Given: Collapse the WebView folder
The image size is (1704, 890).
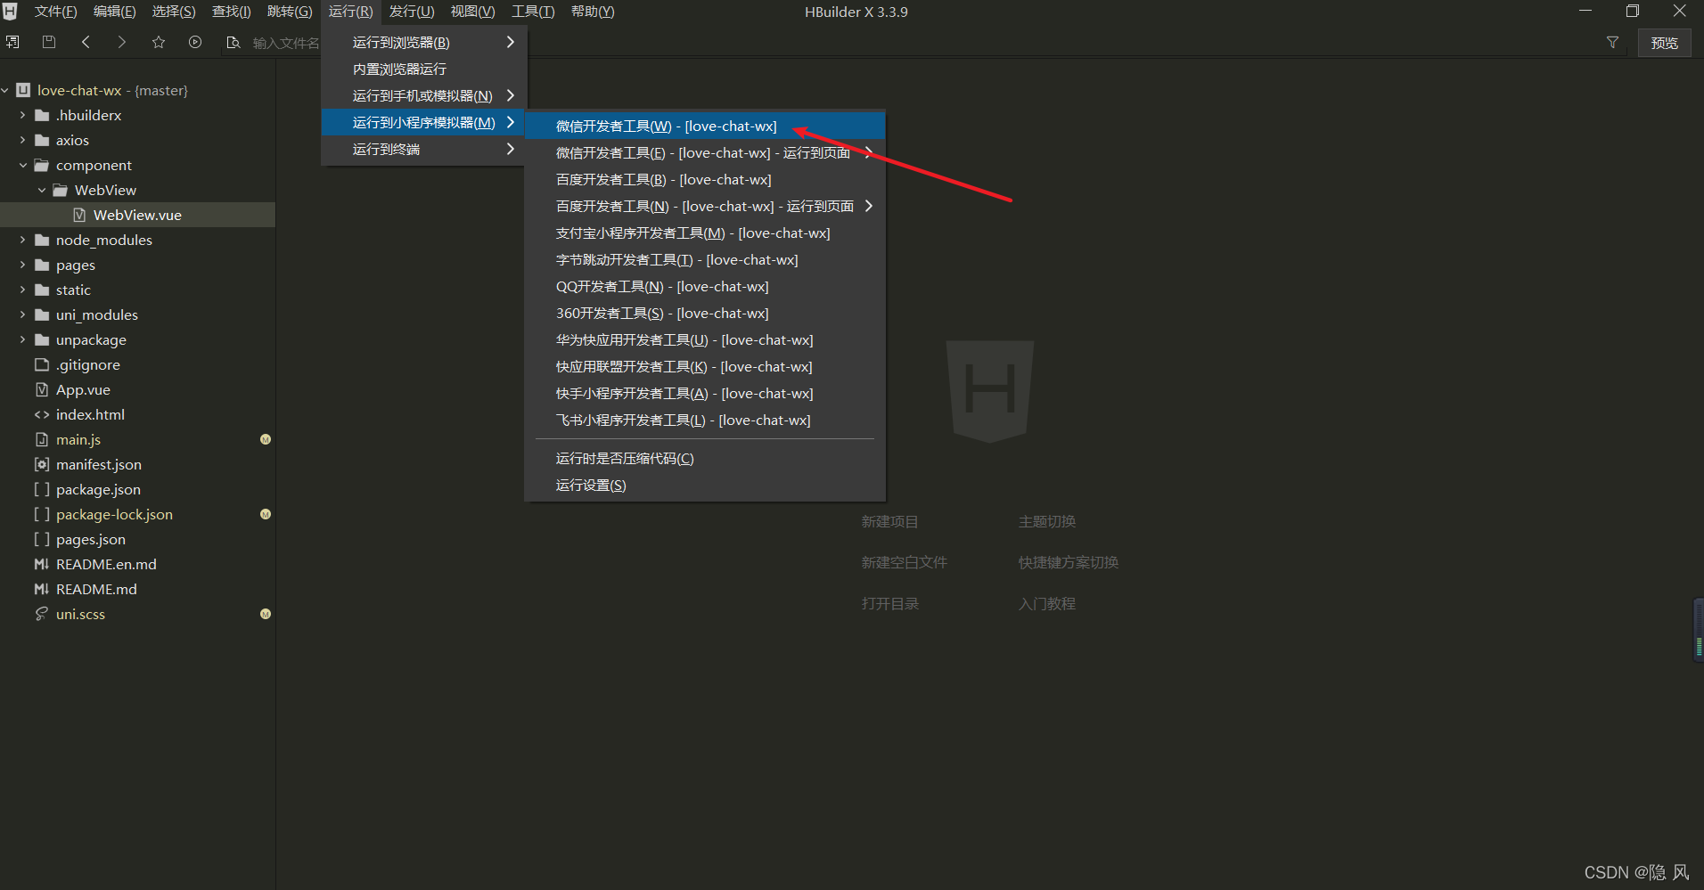Looking at the screenshot, I should coord(42,190).
